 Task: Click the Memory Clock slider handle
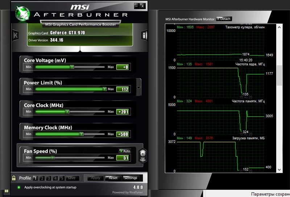[81, 134]
